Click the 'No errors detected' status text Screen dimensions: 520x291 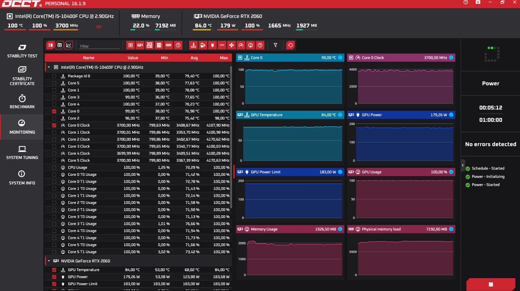[491, 144]
